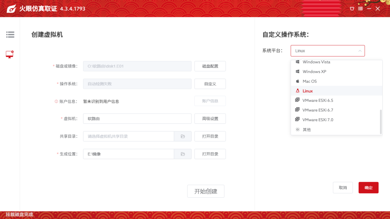Choose Mac OS from platform list
The height and width of the screenshot is (219, 390).
tap(337, 81)
